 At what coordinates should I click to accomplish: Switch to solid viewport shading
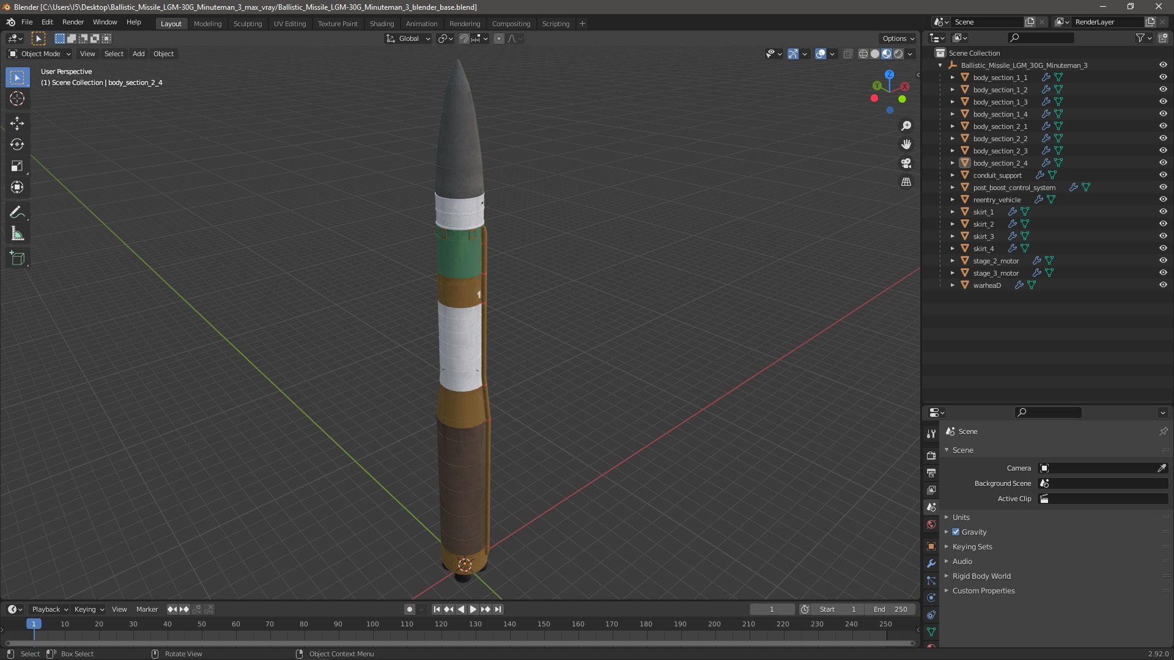coord(875,54)
